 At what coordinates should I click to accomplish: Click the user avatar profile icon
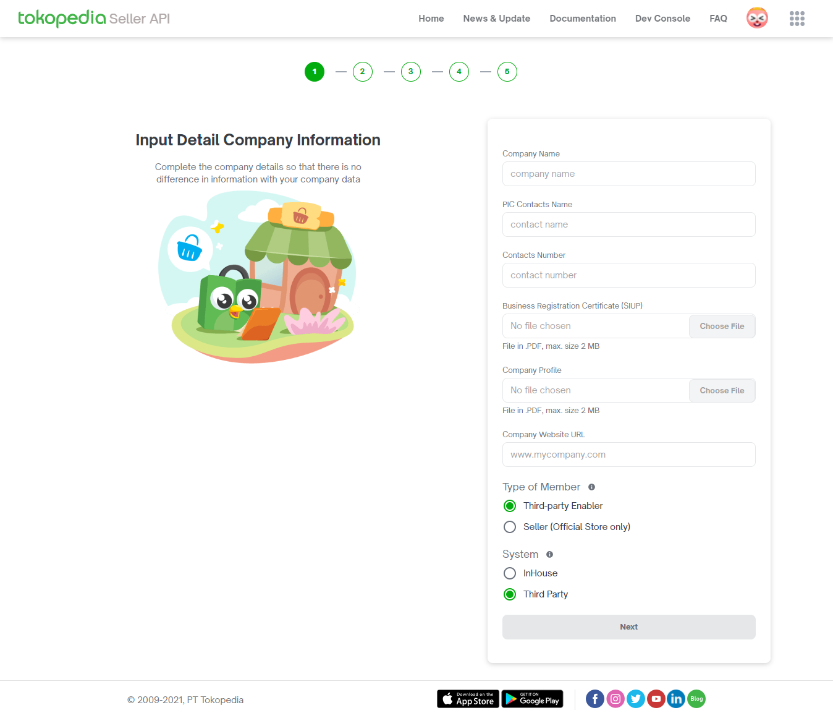point(757,18)
